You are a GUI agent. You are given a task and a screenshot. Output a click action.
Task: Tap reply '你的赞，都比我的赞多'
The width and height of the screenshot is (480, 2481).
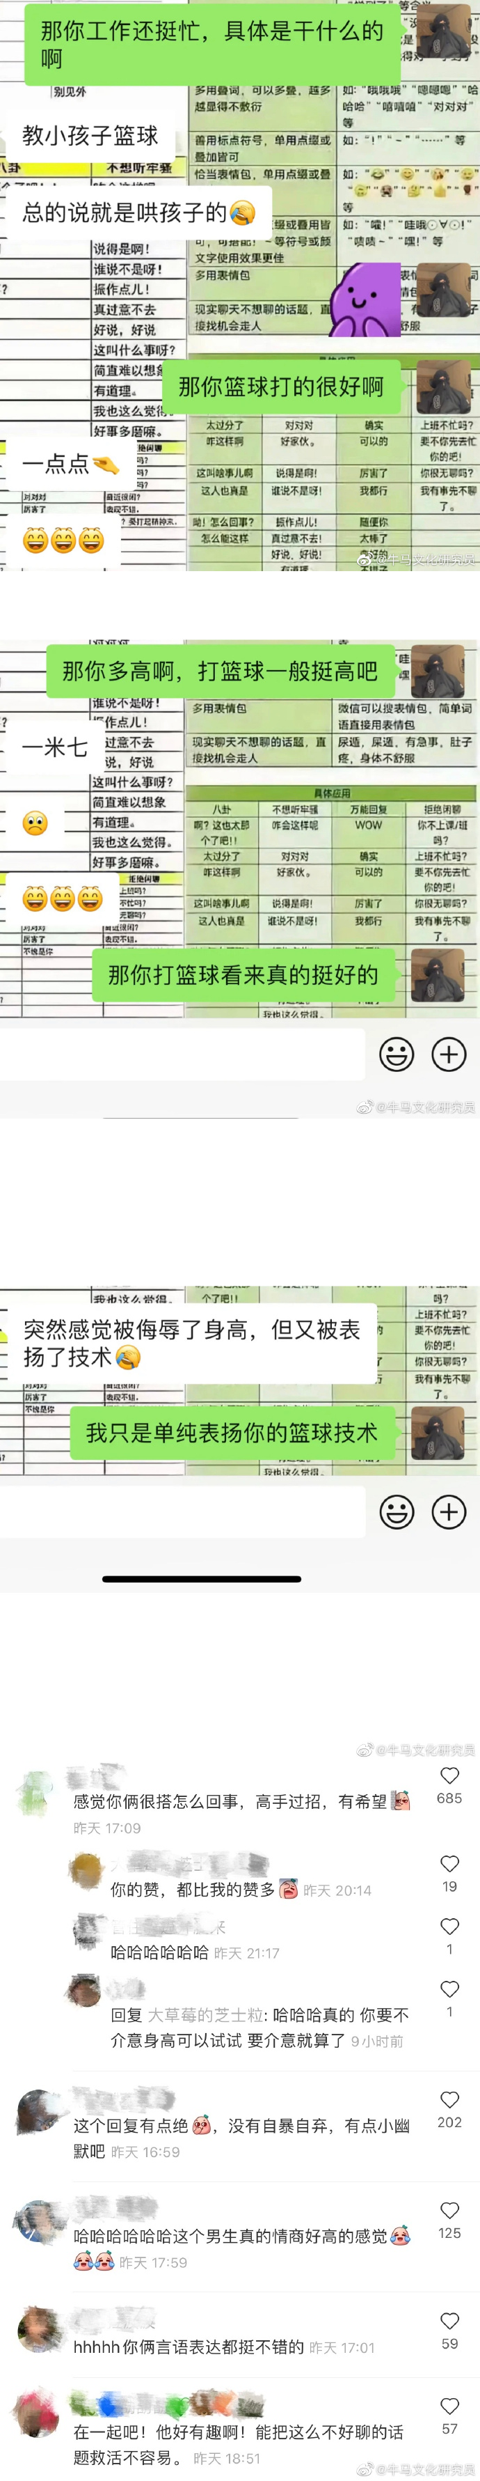(204, 1890)
